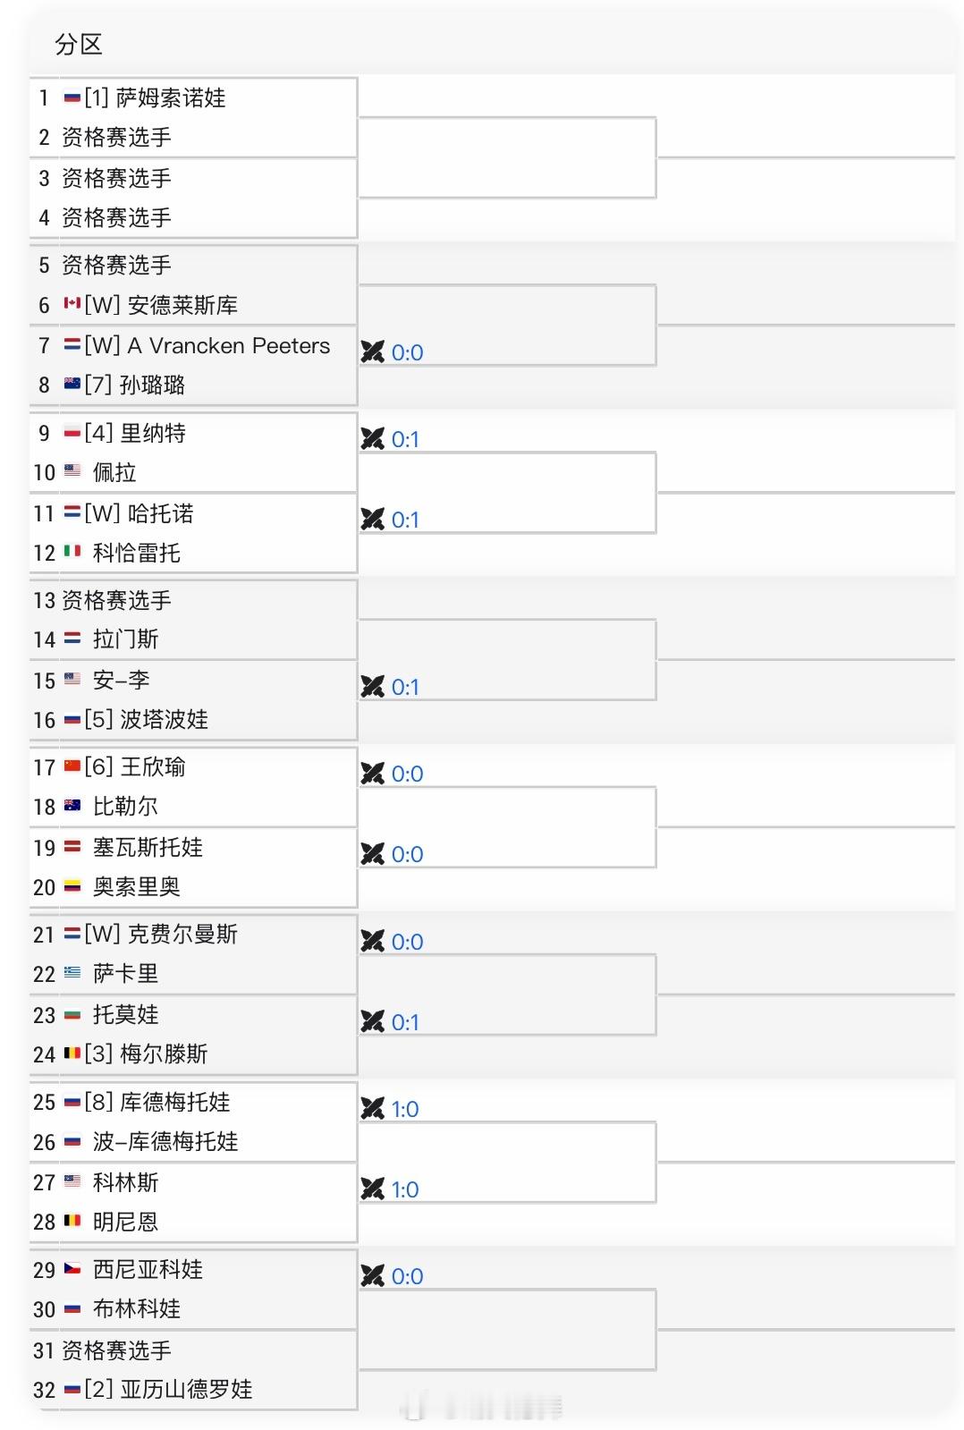This screenshot has height=1430, width=964.
Task: Open the 0:1 record link for 里纳特
Action: (x=405, y=439)
